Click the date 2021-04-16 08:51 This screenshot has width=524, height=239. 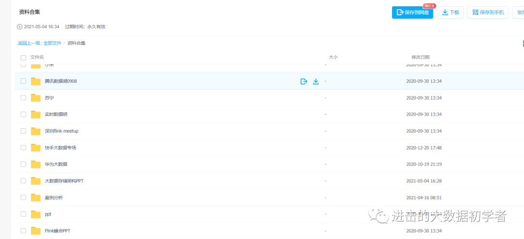[x=424, y=198]
